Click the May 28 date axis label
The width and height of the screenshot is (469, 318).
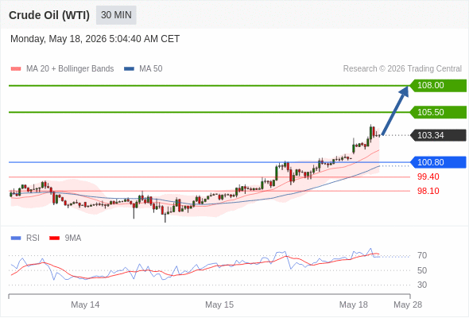(x=408, y=304)
